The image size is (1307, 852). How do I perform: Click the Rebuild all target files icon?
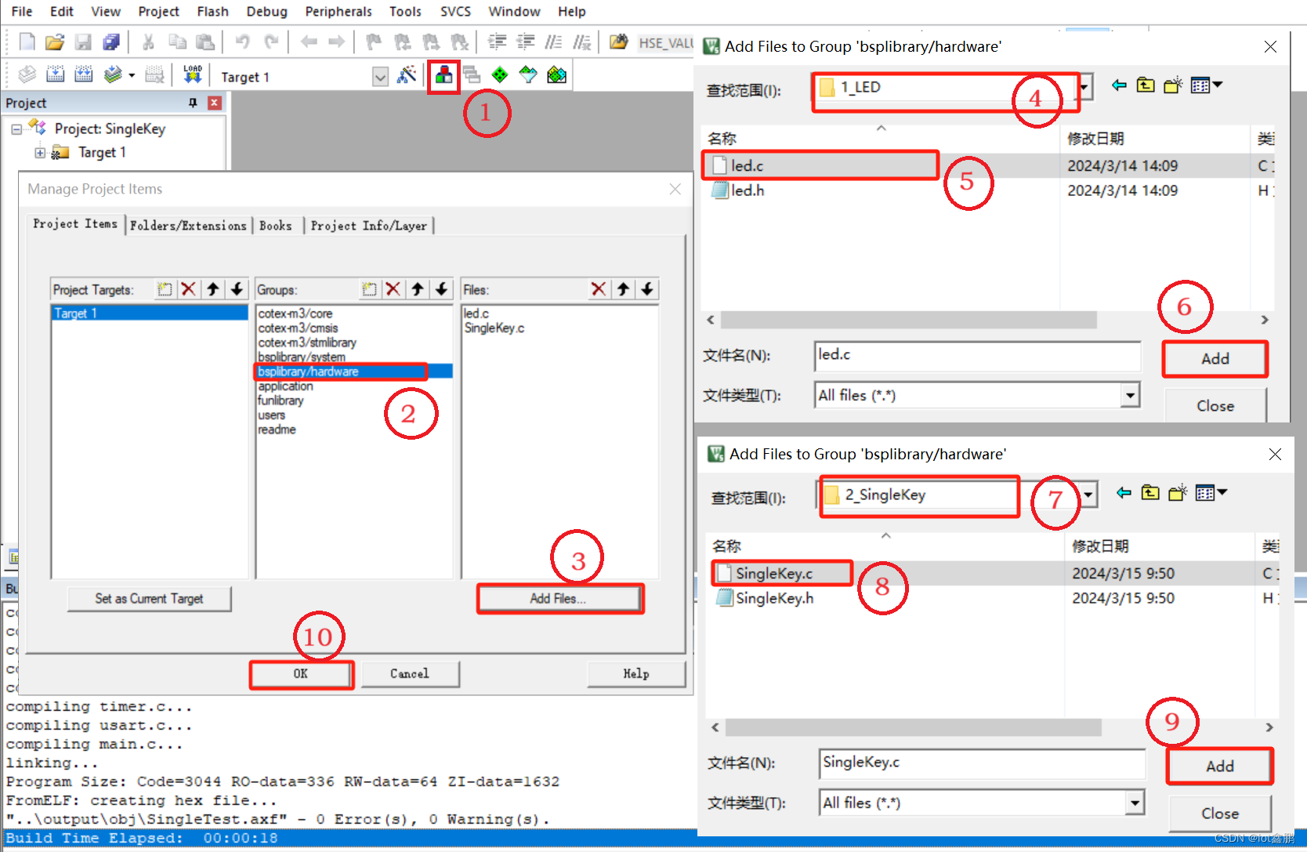point(83,75)
